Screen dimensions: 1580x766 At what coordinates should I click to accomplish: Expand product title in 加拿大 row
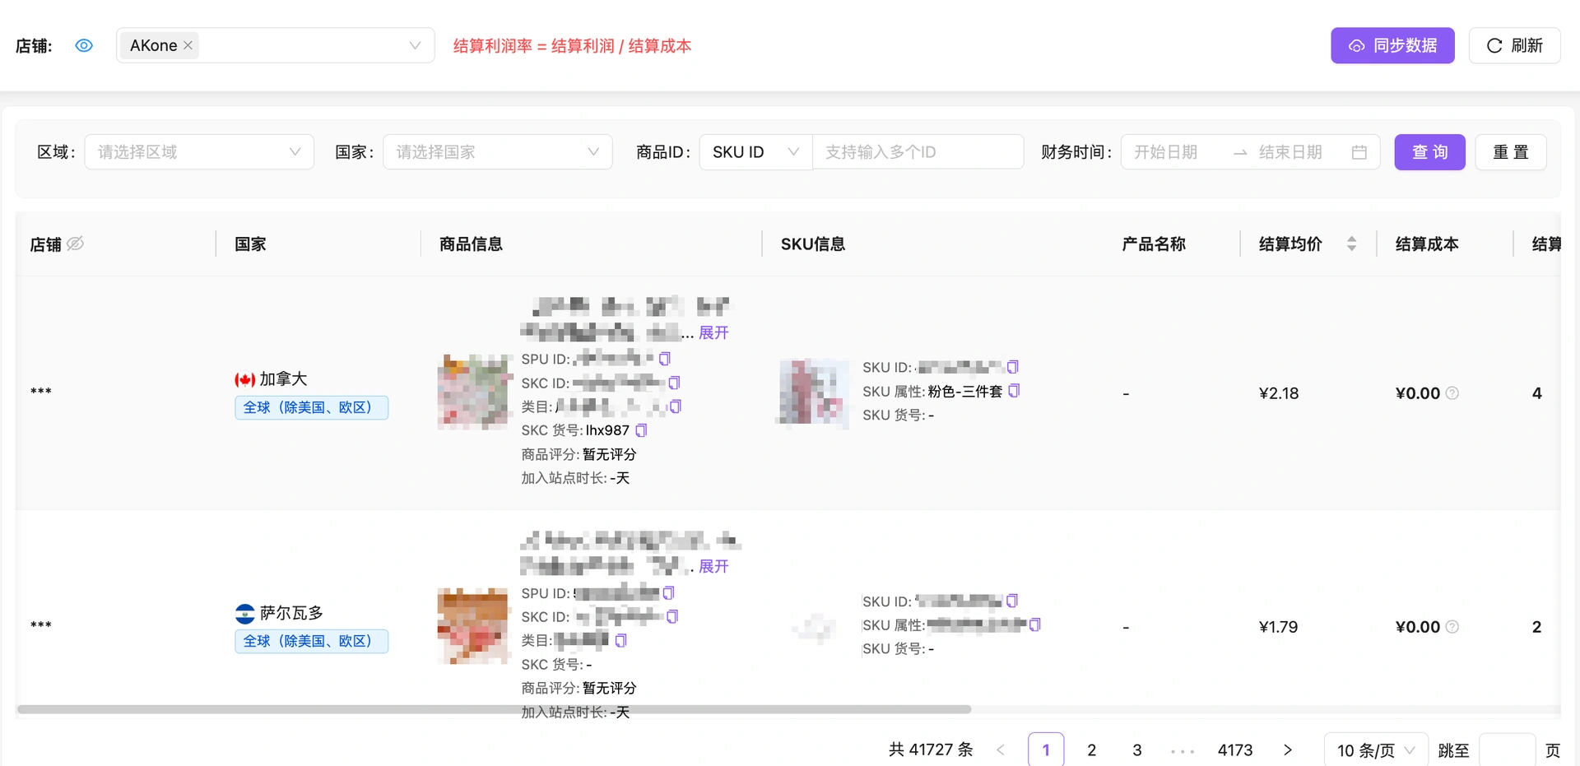point(713,332)
